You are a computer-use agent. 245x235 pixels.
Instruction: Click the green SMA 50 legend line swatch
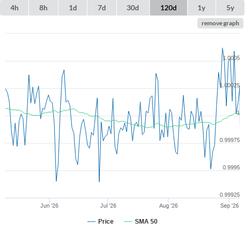tap(128, 222)
